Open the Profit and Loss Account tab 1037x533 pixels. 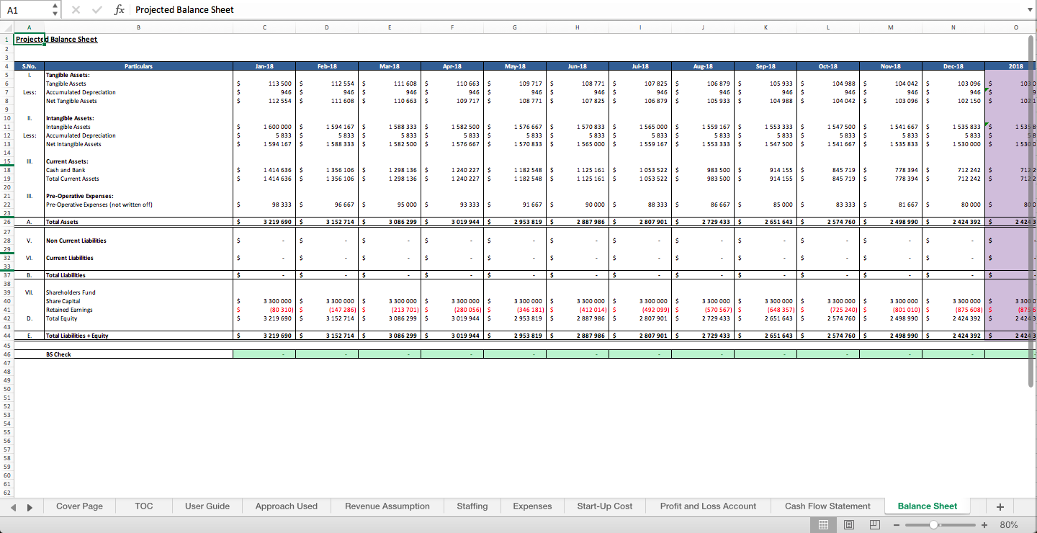pos(709,506)
